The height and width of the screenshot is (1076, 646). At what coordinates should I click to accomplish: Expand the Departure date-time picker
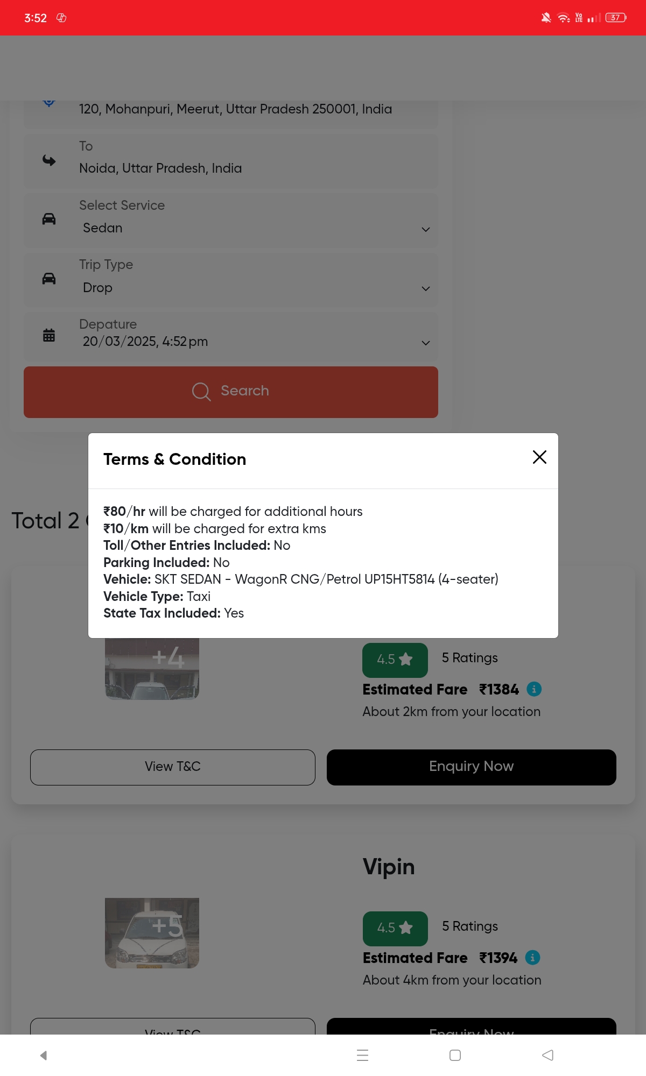point(425,343)
